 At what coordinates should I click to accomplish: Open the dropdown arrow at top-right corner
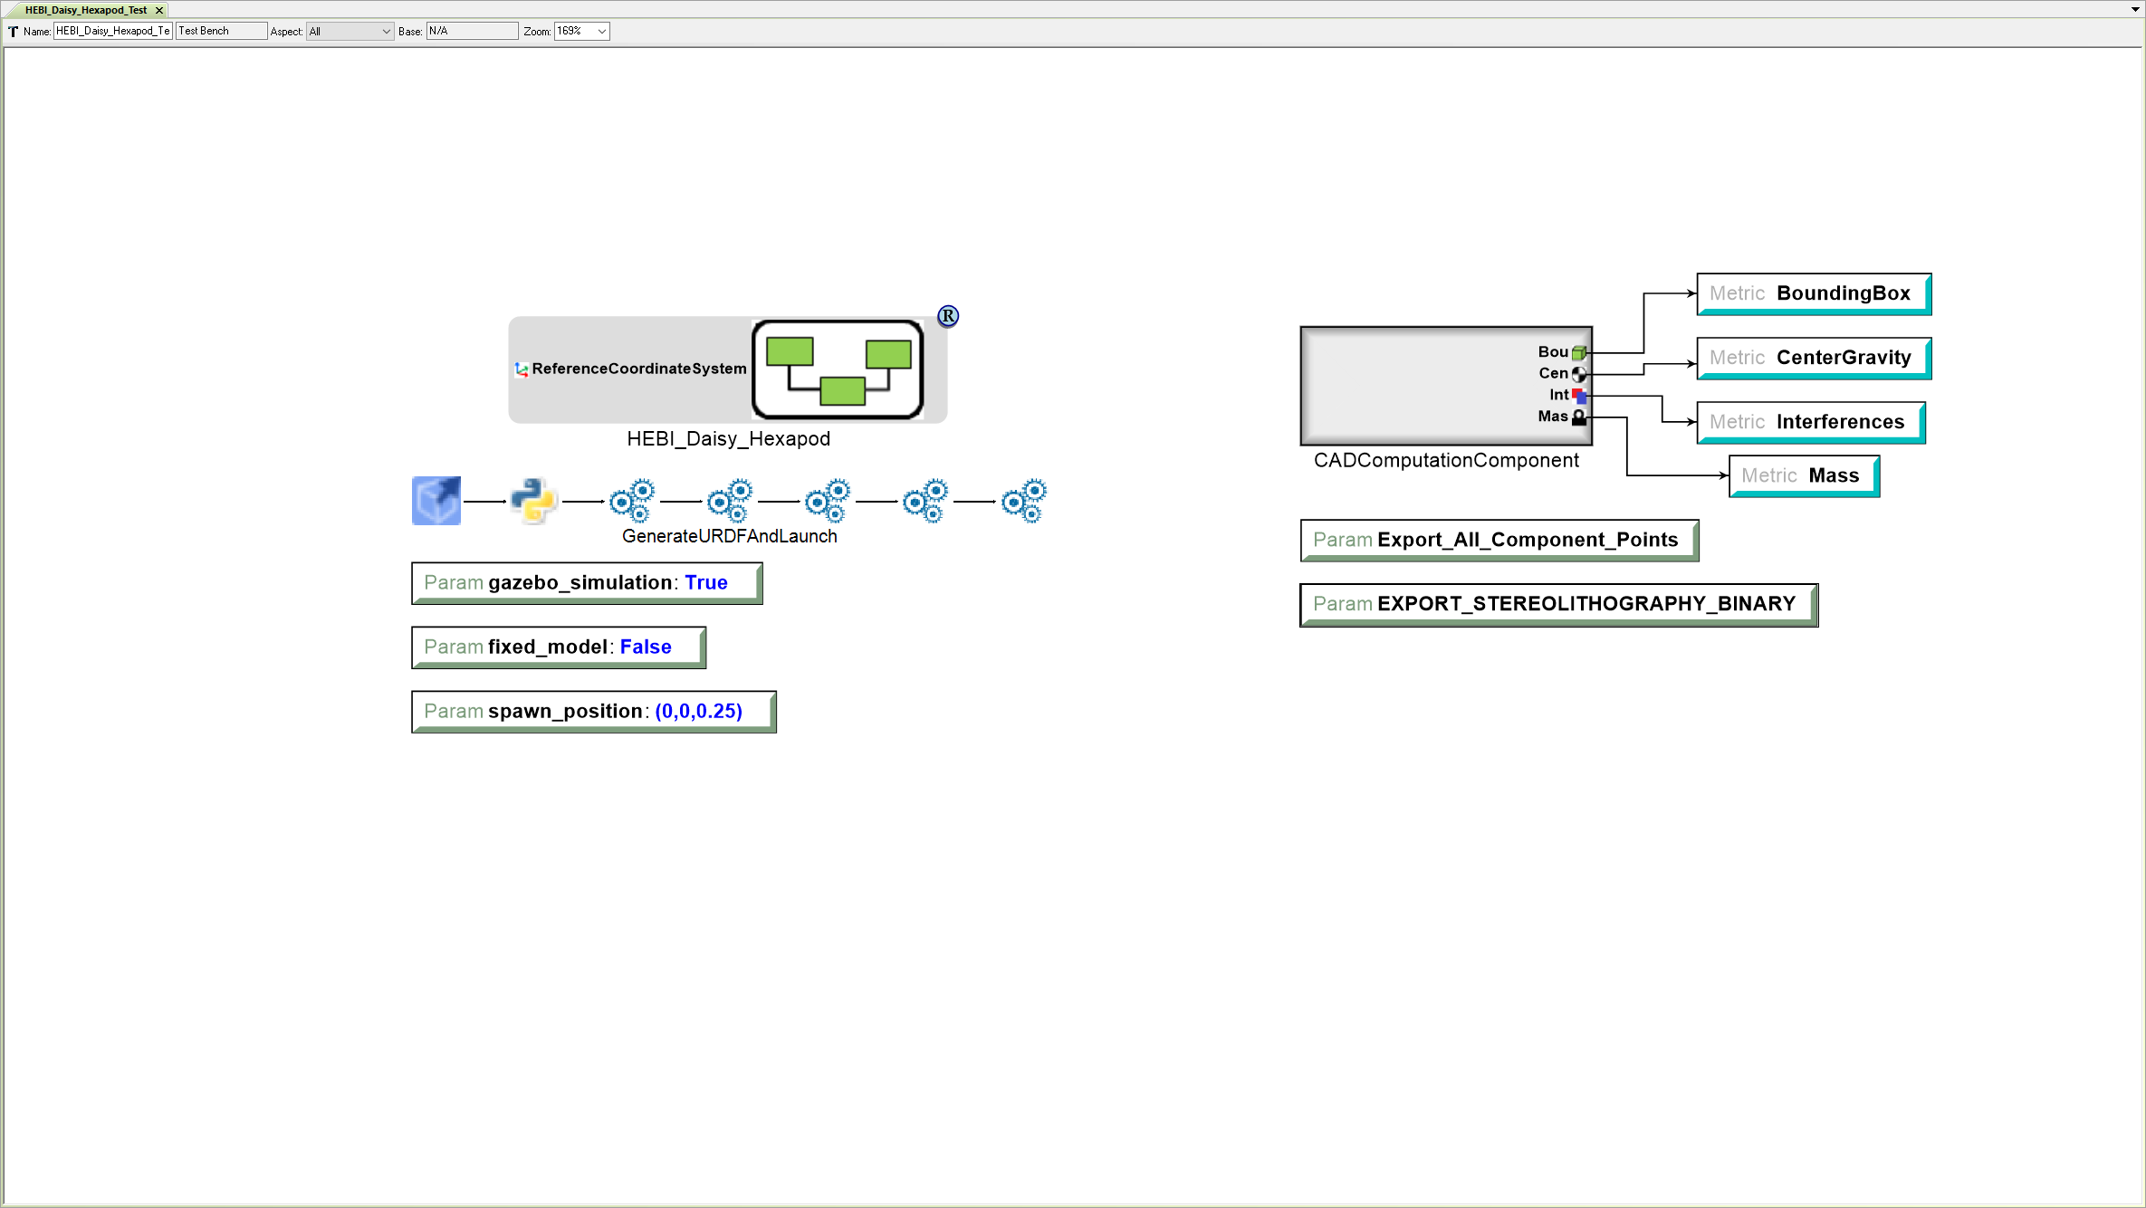click(2137, 9)
